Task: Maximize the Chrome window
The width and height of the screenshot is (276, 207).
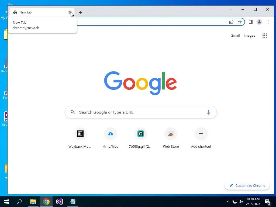Action: pos(255,9)
